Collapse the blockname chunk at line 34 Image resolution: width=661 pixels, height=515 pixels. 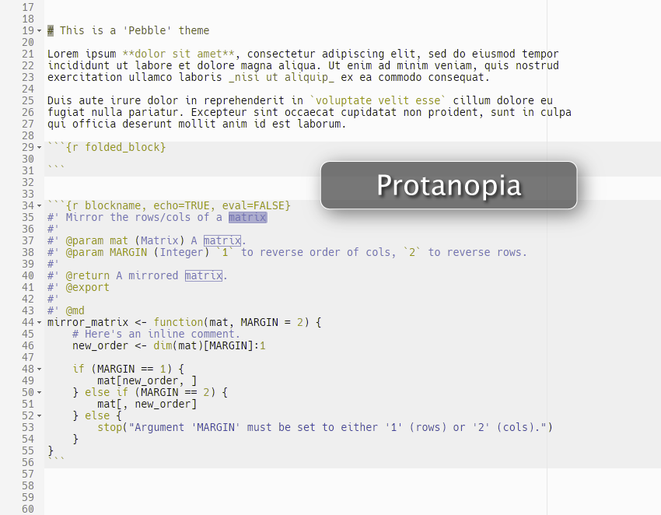click(x=39, y=206)
